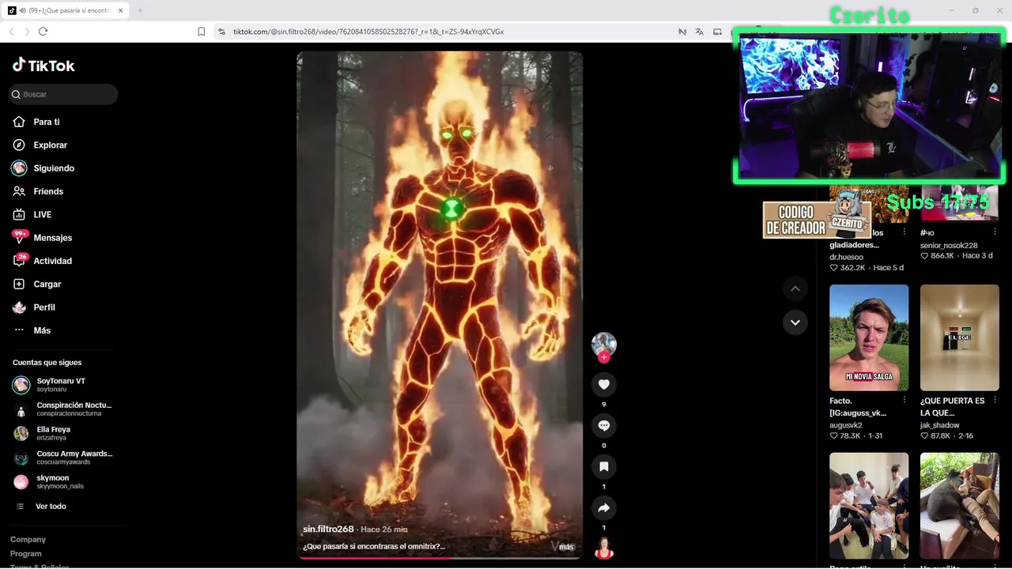Open the sin.filtro268 username link
The image size is (1012, 569).
[328, 529]
